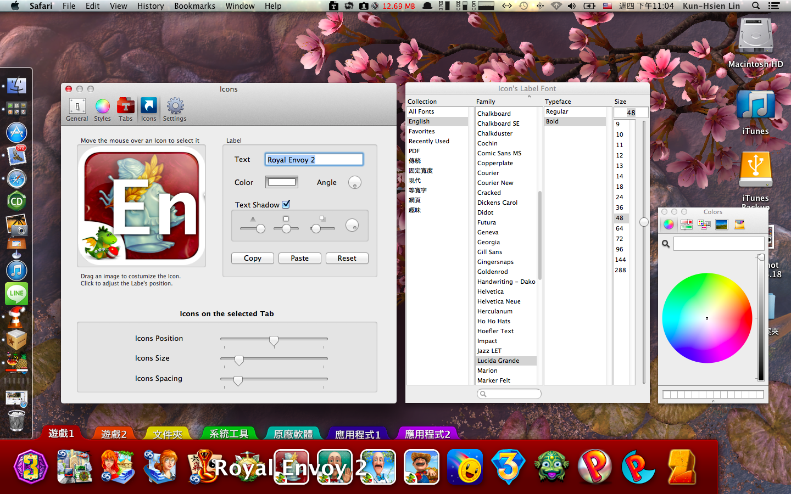This screenshot has width=791, height=494.
Task: Click the Copy button
Action: click(x=253, y=258)
